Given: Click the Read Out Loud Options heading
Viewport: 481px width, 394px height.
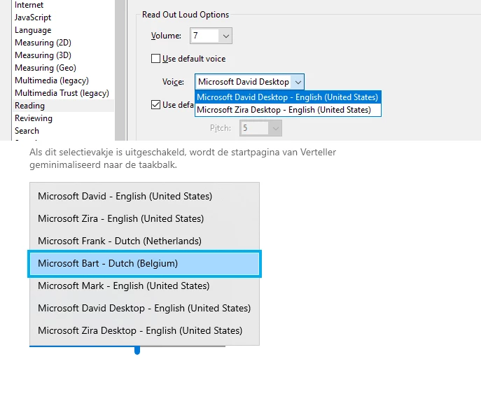Looking at the screenshot, I should click(186, 15).
